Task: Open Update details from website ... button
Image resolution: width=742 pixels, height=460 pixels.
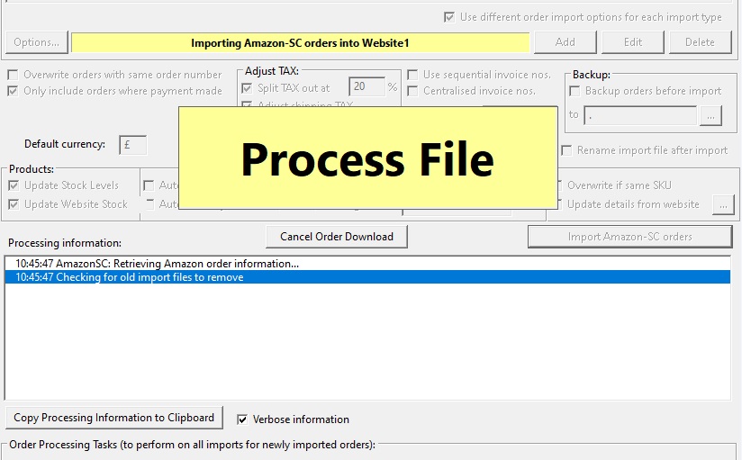Action: click(x=724, y=205)
